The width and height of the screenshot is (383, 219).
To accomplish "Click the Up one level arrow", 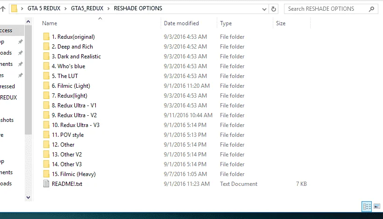I will pyautogui.click(x=3, y=9).
